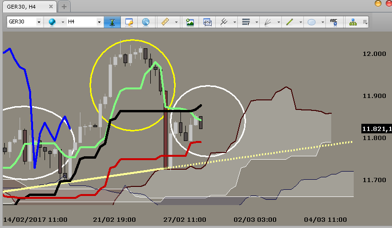Expand the trend line dropdown arrow
The image size is (392, 228).
pyautogui.click(x=301, y=22)
